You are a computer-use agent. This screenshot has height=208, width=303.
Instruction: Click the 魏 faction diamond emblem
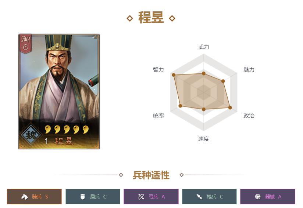[x=31, y=135]
